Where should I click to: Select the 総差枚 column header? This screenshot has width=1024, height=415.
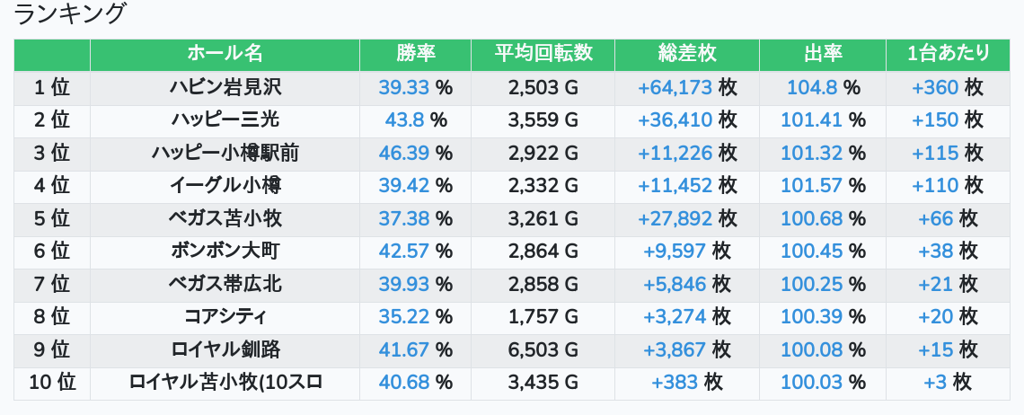(x=687, y=54)
